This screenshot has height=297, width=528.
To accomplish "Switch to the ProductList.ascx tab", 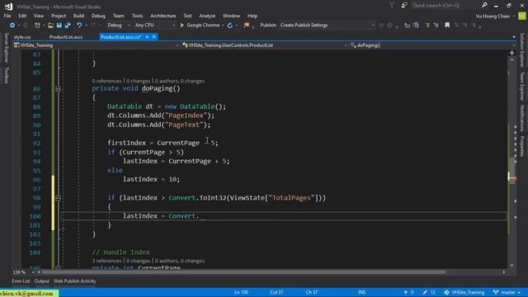I will [66, 37].
